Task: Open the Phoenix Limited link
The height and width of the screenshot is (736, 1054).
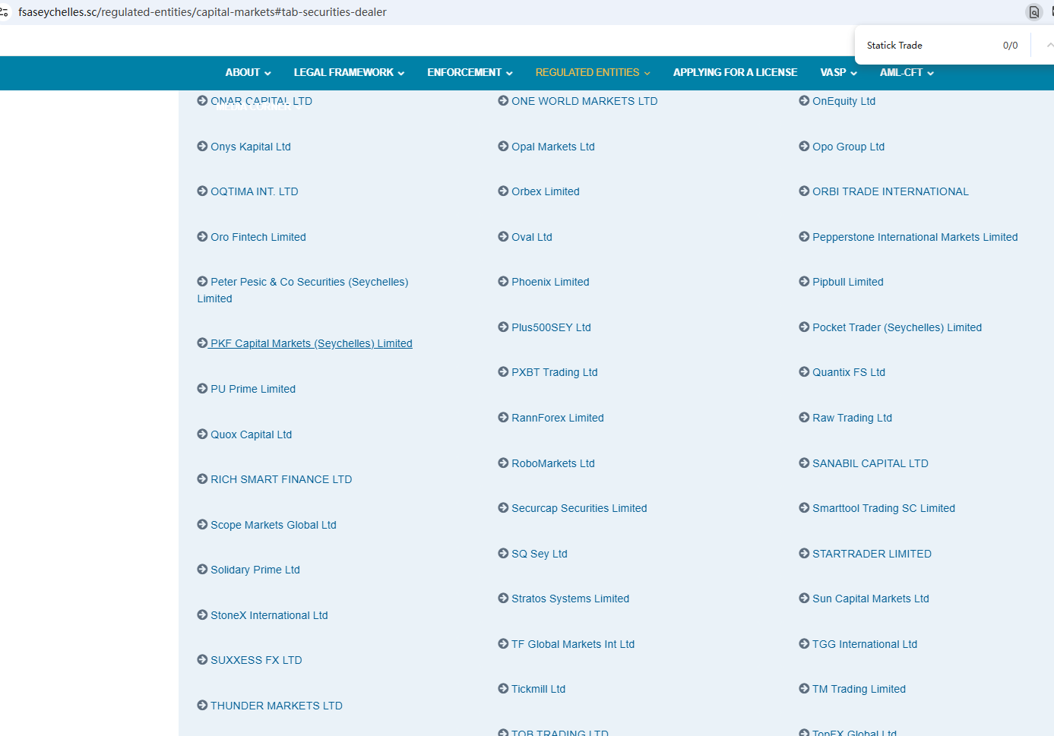Action: click(x=550, y=282)
